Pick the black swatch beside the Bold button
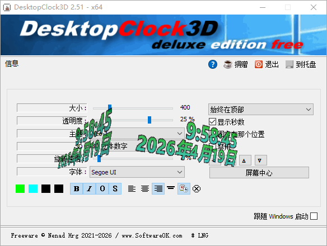This screenshot has height=246, width=327. click(x=59, y=189)
